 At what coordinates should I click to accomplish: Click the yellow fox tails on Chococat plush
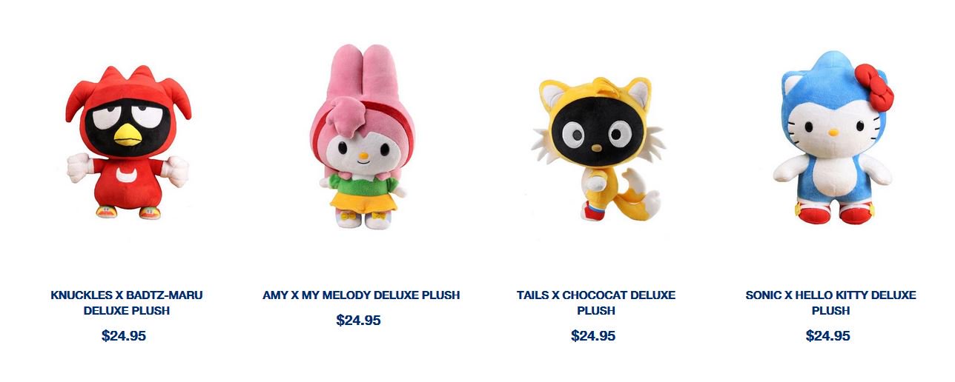[639, 192]
